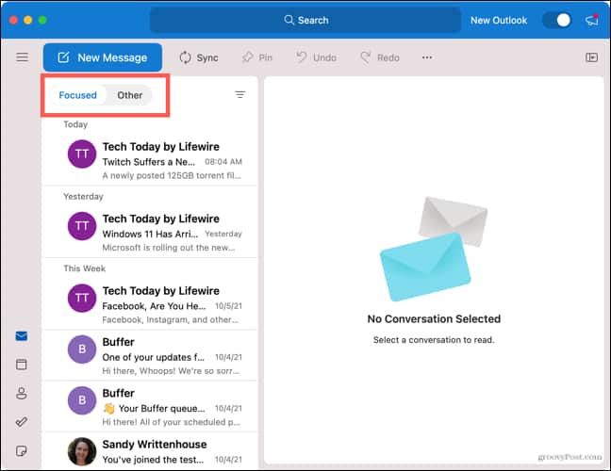
Task: Open the Calendar view in sidebar
Action: pos(21,365)
